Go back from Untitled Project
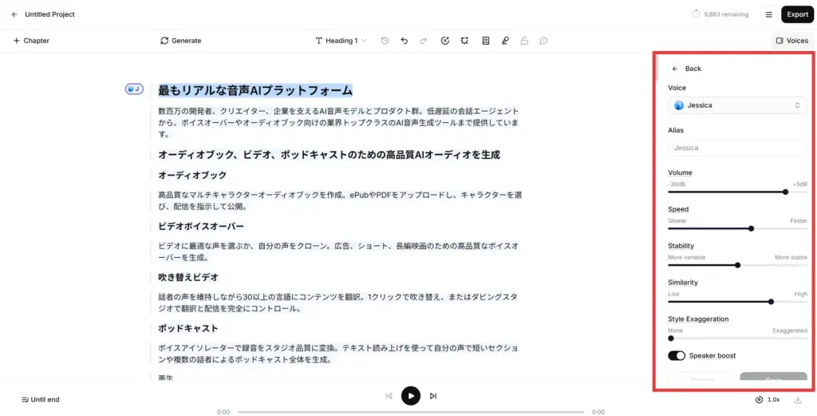Screen dimensions: 817x416 pos(14,14)
